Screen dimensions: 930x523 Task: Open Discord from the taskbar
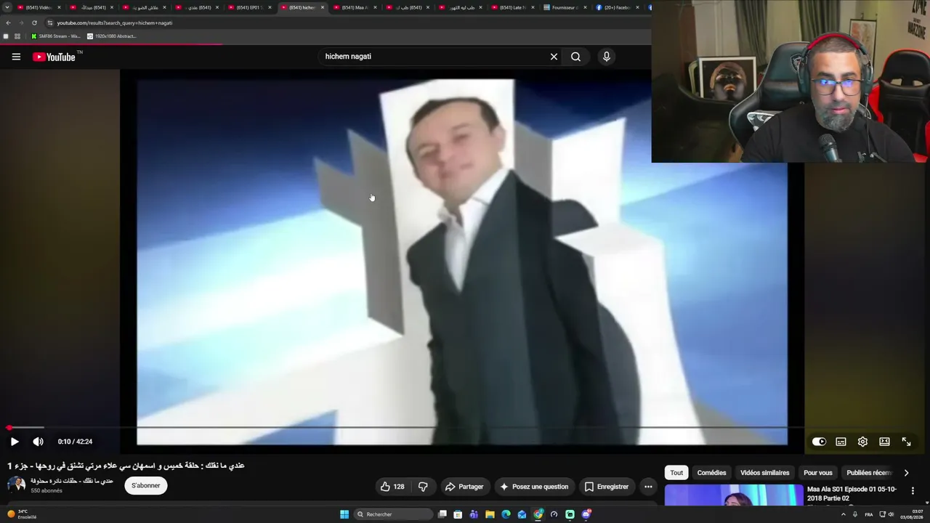click(586, 514)
